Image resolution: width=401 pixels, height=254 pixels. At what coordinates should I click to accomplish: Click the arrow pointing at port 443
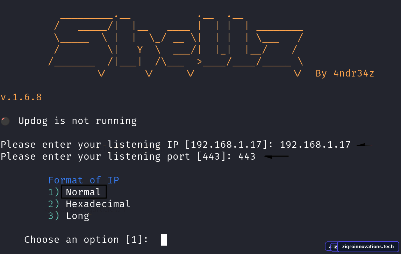point(276,157)
